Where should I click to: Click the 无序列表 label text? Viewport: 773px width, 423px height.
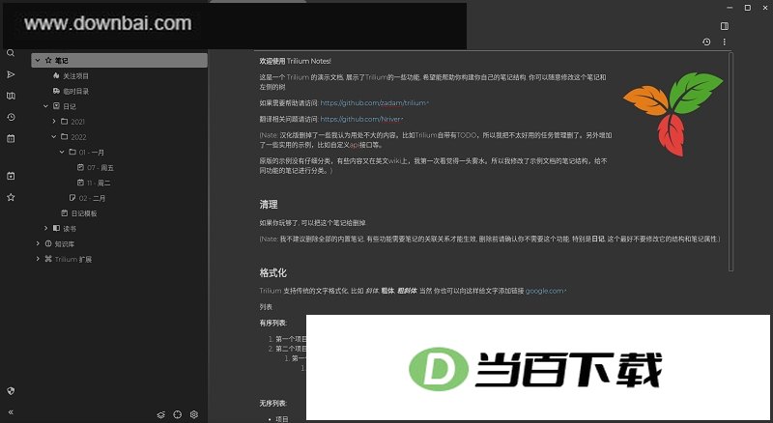(x=272, y=404)
